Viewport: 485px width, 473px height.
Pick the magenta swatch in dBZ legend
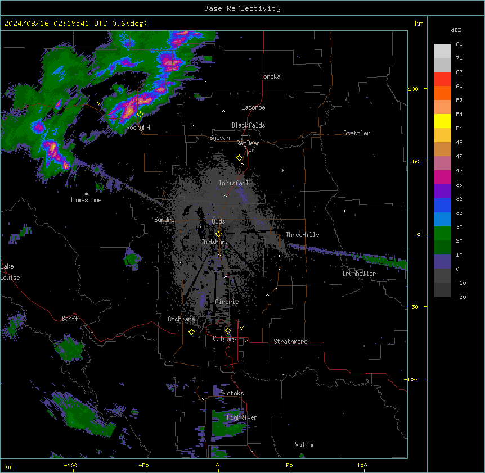[442, 177]
